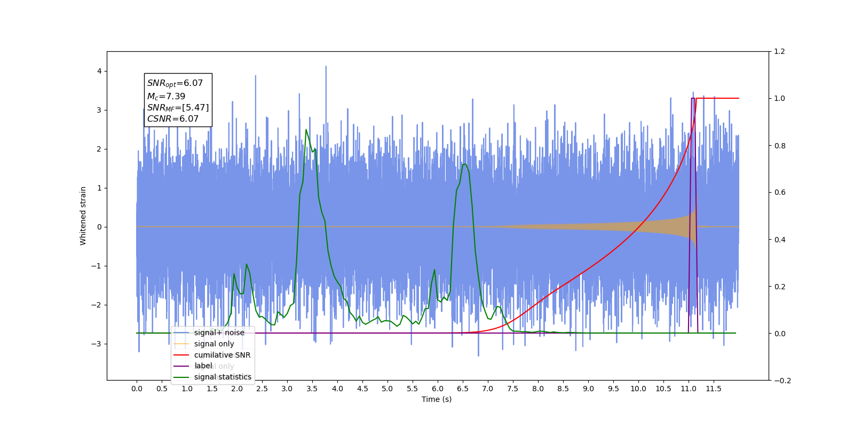Click the green signal statistics peak near 3.4 s
Viewport: 854px width, 427px height.
[306, 130]
